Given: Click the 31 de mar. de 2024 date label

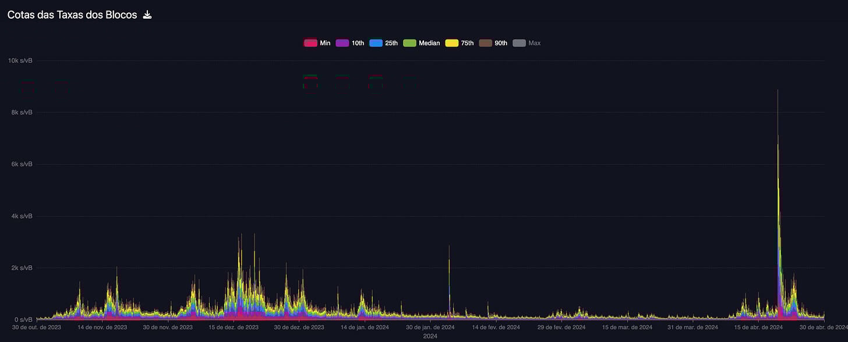Looking at the screenshot, I should coord(693,327).
